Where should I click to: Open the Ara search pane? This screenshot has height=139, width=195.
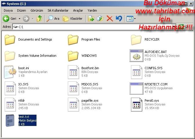coord(53,19)
